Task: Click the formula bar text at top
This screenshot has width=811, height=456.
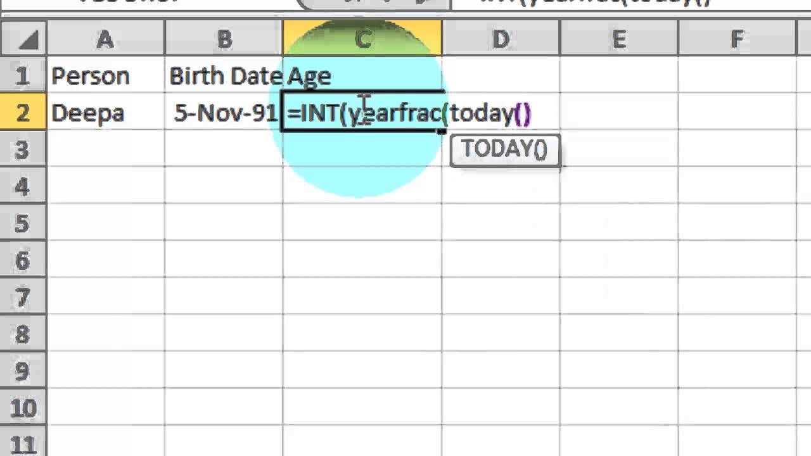Action: 596,3
